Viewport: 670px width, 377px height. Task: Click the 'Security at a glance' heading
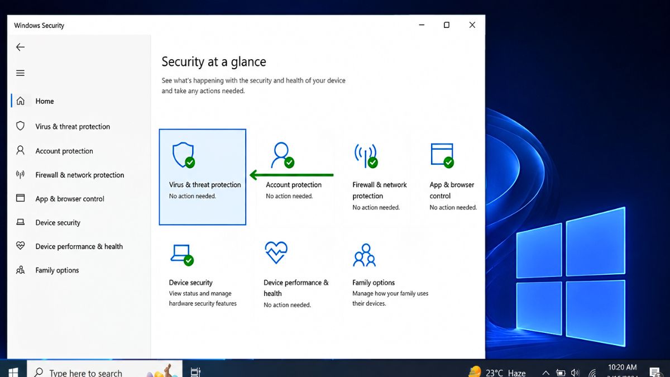tap(214, 62)
